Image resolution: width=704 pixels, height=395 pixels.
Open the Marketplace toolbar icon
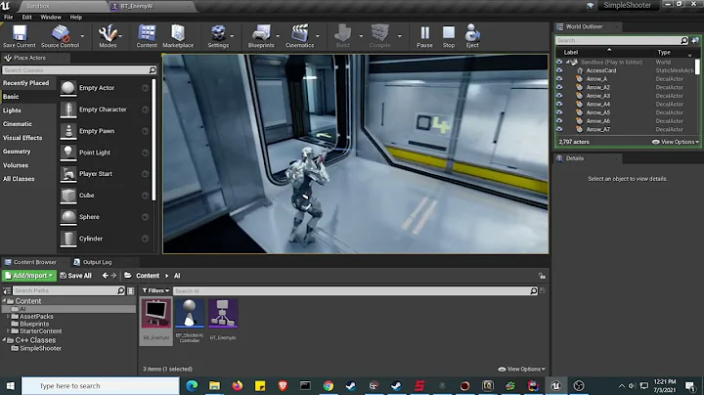coord(178,36)
